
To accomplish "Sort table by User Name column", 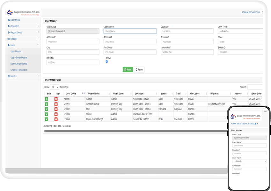I will coord(98,94).
